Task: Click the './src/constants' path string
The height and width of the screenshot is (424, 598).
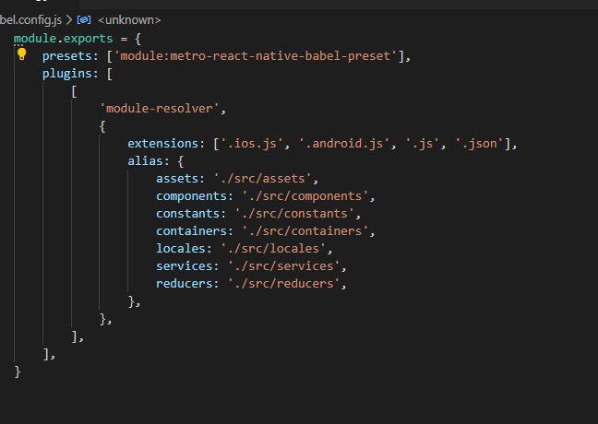Action: [294, 214]
